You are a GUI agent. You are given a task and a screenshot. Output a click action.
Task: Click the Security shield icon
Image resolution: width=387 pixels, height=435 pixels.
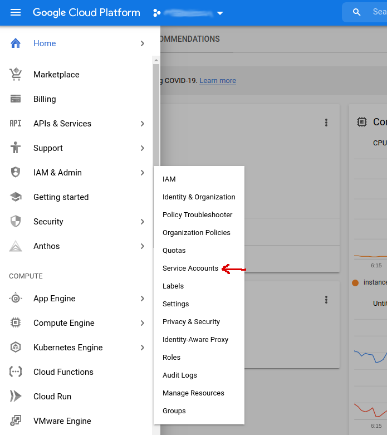[x=16, y=221]
